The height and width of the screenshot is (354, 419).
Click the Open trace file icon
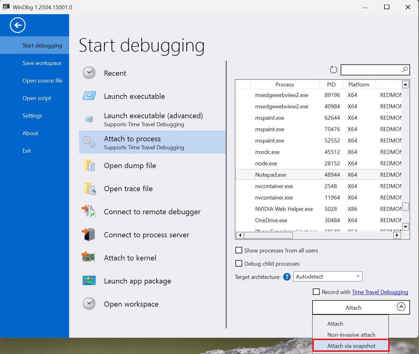[x=90, y=188]
